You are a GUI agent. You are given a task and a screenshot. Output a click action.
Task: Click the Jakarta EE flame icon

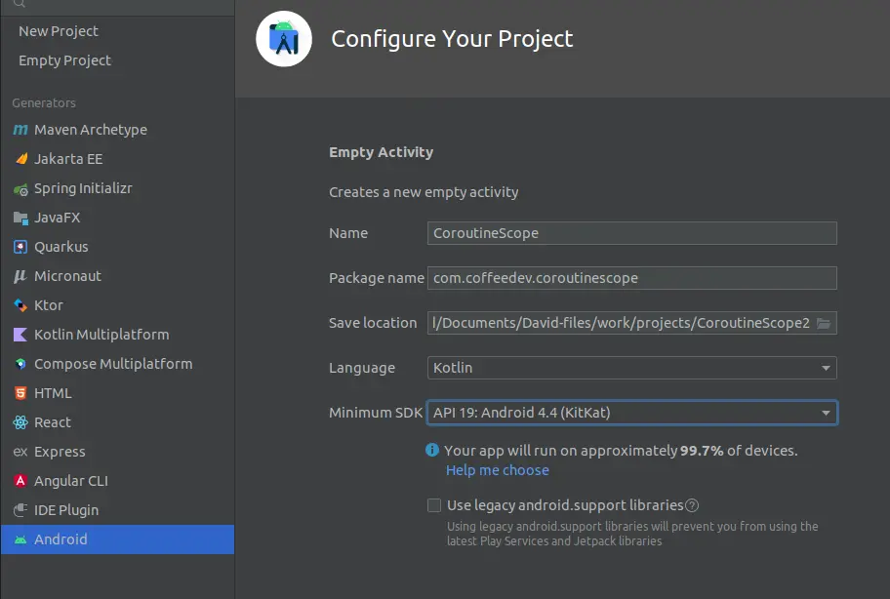coord(21,159)
